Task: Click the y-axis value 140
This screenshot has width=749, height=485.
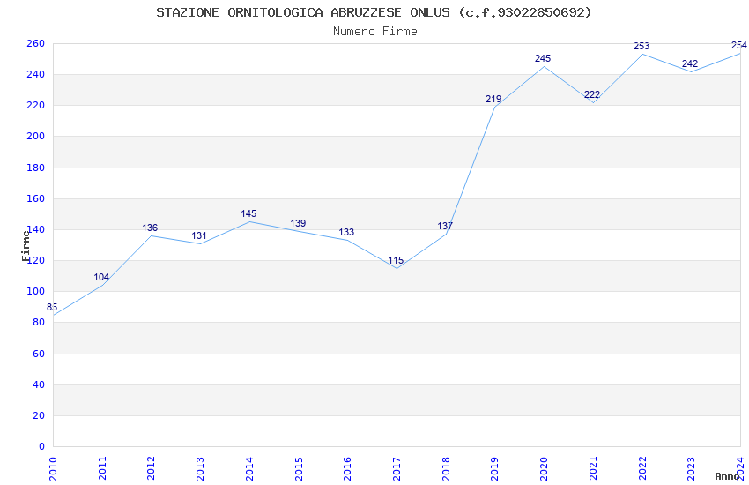Action: pyautogui.click(x=36, y=229)
